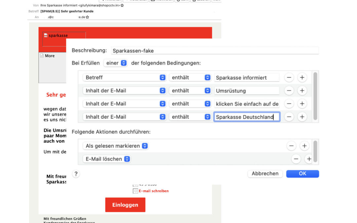
Task: Confirm the filter with OK
Action: 302,174
